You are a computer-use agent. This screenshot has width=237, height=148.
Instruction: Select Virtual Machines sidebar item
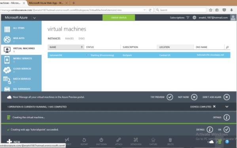21,49
